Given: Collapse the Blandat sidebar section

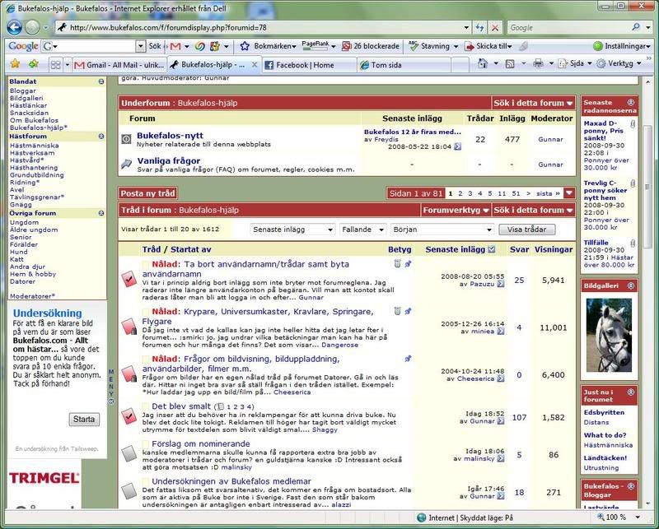Looking at the screenshot, I should [101, 81].
